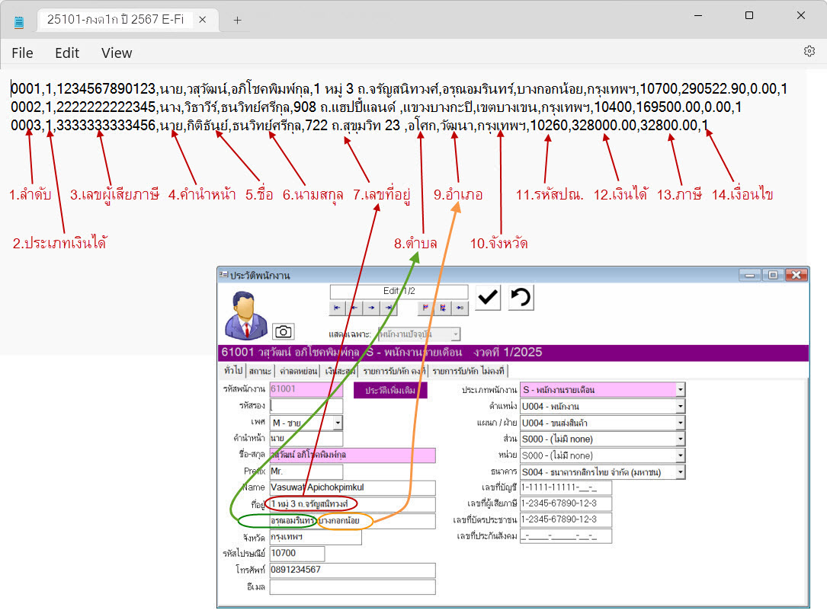Click the checkmark icon to confirm changes

[x=487, y=298]
